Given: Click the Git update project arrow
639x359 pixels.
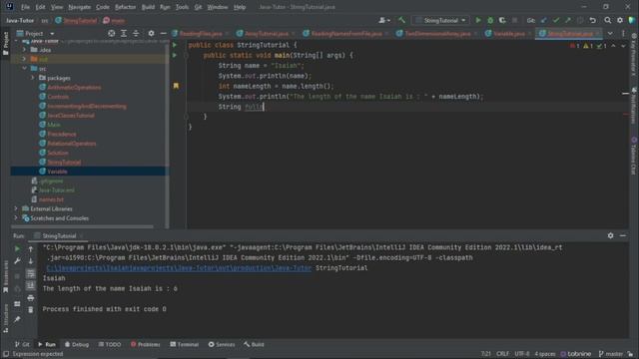Looking at the screenshot, I should click(543, 20).
